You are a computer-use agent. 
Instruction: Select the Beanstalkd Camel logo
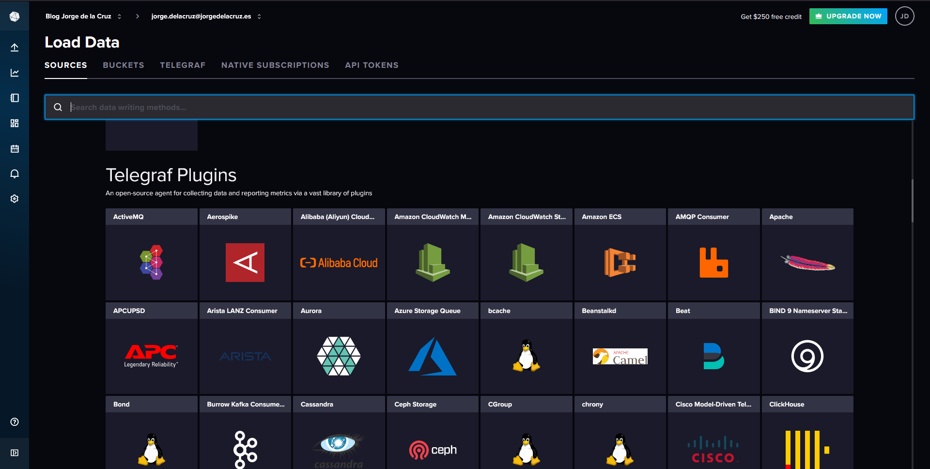tap(620, 357)
